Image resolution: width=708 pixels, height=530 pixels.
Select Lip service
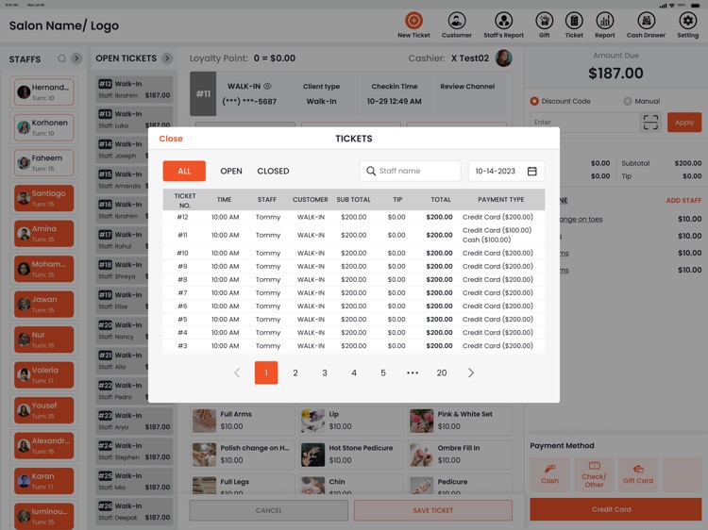(x=351, y=421)
